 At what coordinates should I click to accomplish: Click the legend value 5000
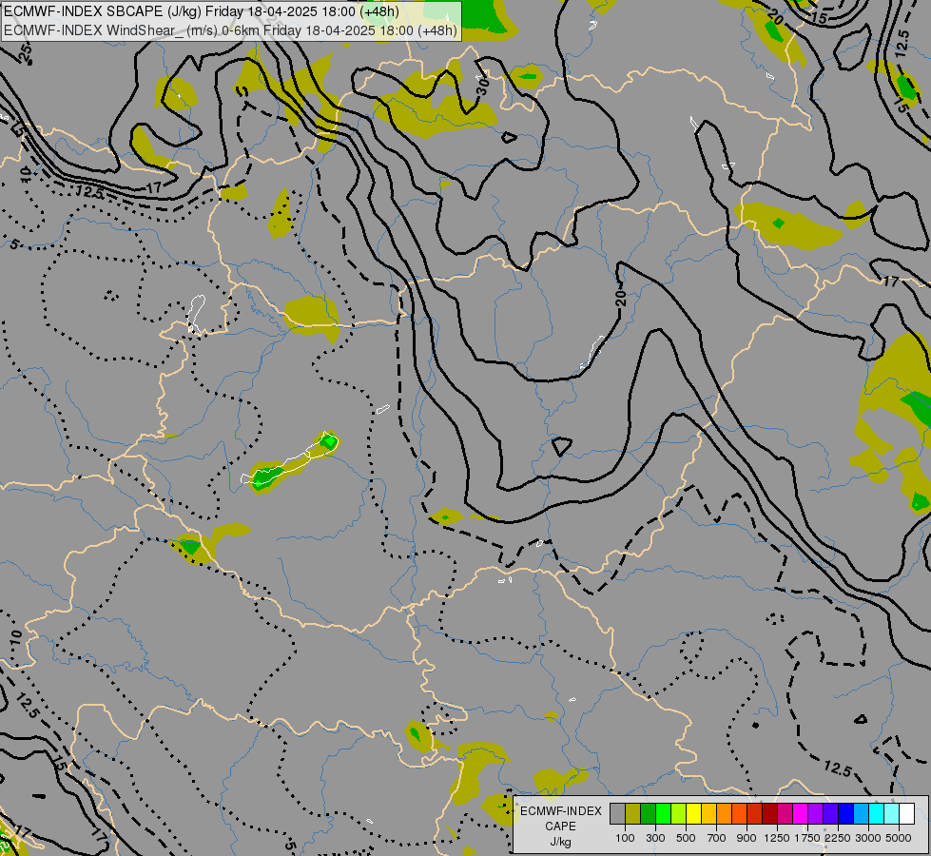pyautogui.click(x=899, y=838)
